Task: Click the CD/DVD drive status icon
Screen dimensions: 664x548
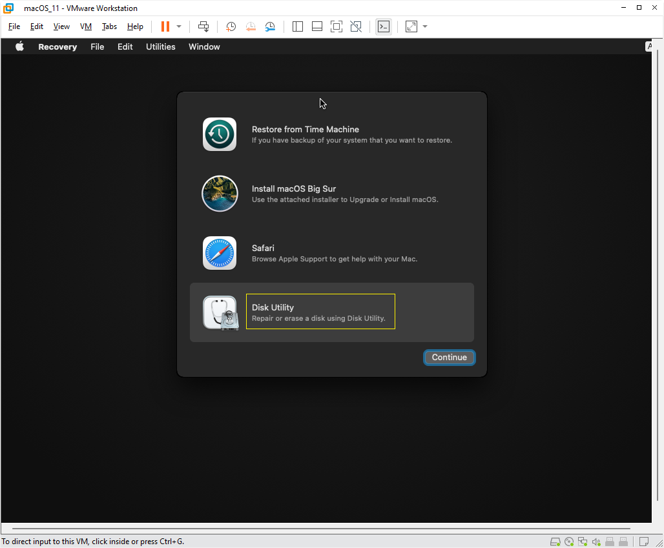Action: point(569,542)
